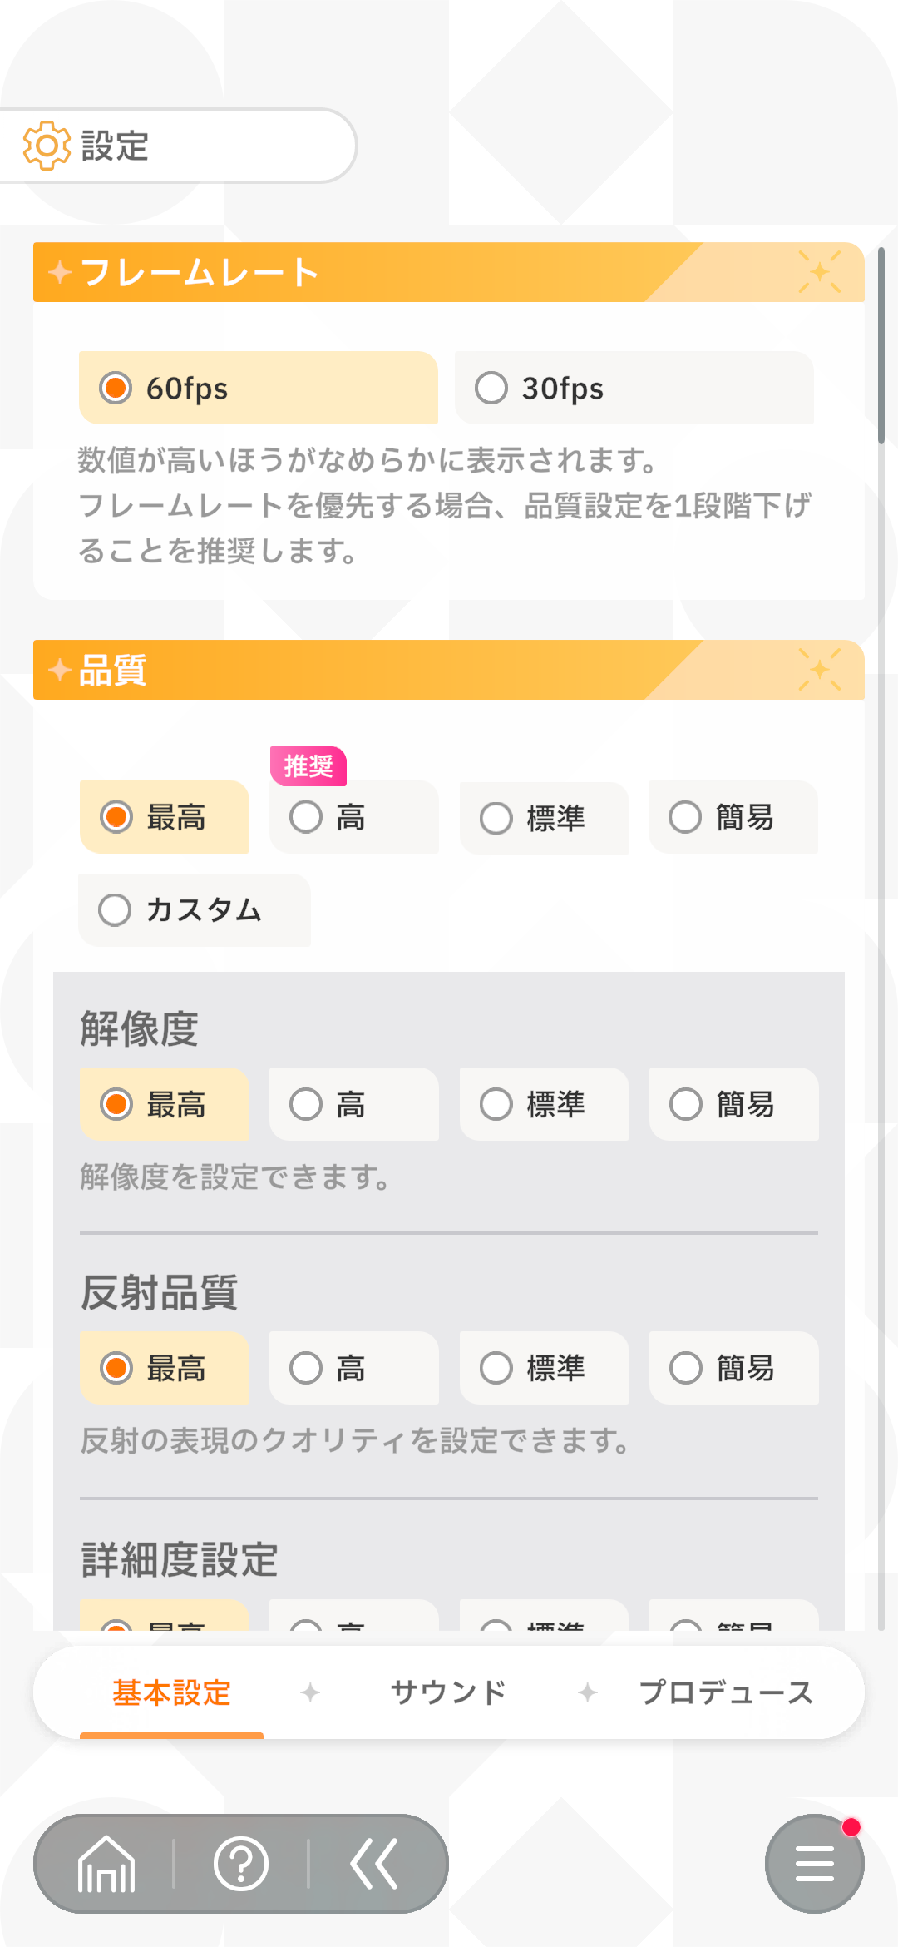The width and height of the screenshot is (898, 1947).
Task: Set 解像度 to 高
Action: pos(353,1104)
